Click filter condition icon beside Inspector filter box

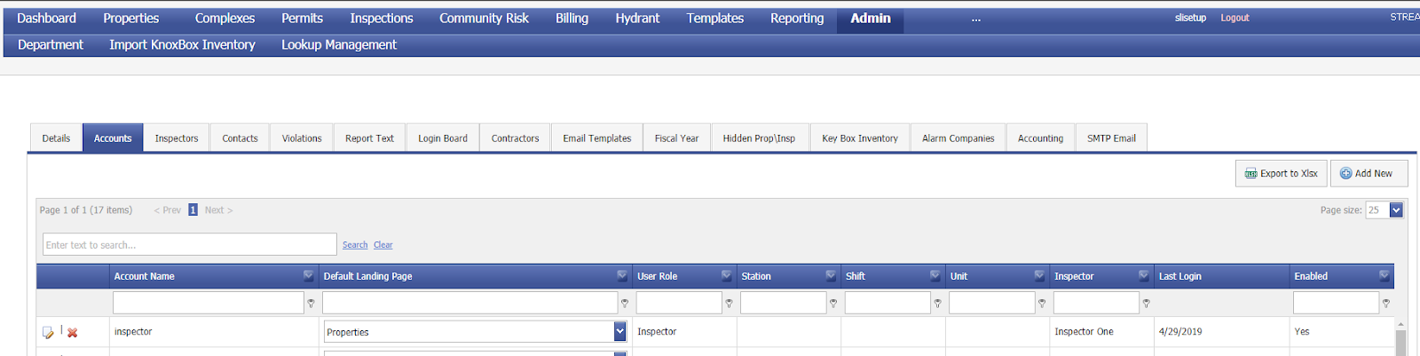[x=1147, y=304]
